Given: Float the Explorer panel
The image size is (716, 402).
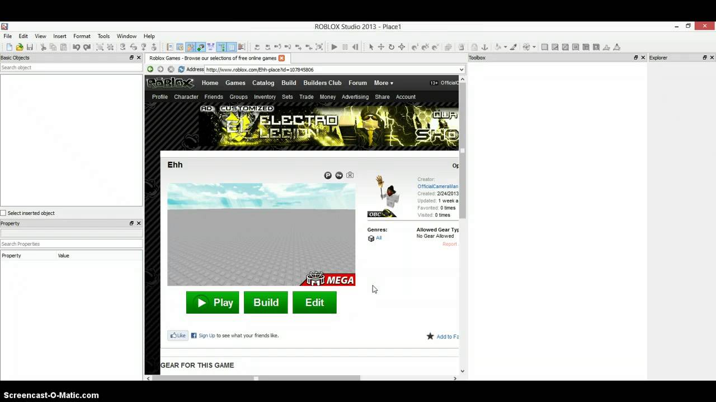Looking at the screenshot, I should [x=705, y=58].
